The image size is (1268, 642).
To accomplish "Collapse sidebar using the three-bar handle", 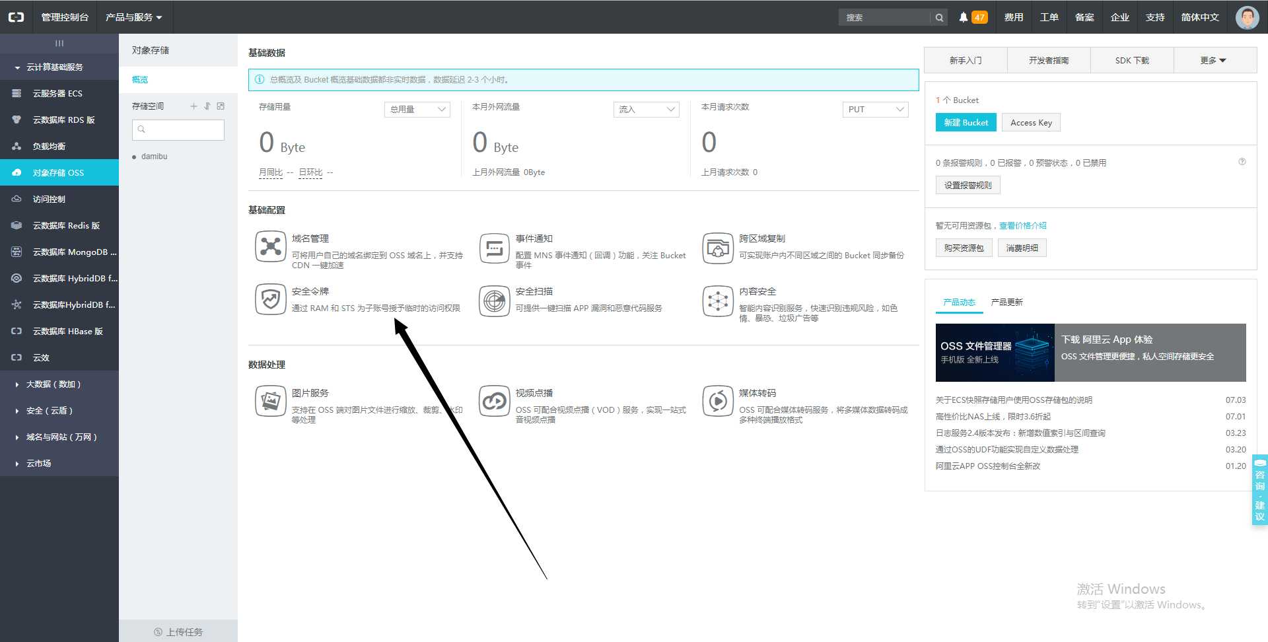I will point(59,43).
